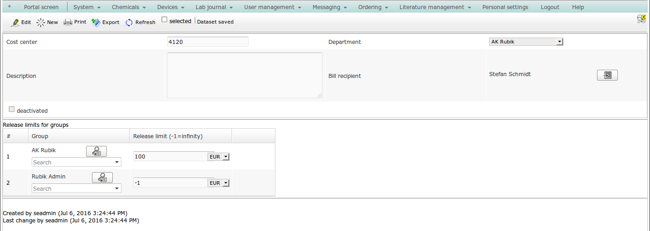Click into the Description text area
The image size is (650, 231).
(x=245, y=75)
